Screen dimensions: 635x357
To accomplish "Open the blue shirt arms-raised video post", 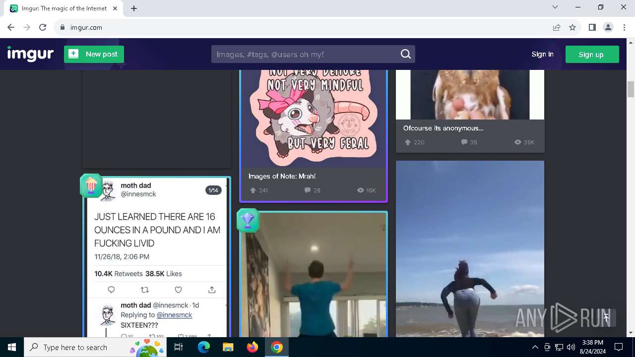I will point(314,275).
